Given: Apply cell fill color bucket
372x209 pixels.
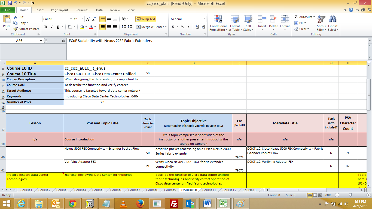Looking at the screenshot, I should (x=82, y=27).
